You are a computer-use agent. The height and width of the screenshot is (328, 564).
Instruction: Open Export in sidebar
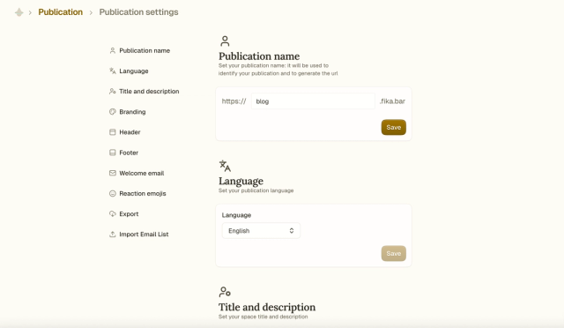[129, 214]
